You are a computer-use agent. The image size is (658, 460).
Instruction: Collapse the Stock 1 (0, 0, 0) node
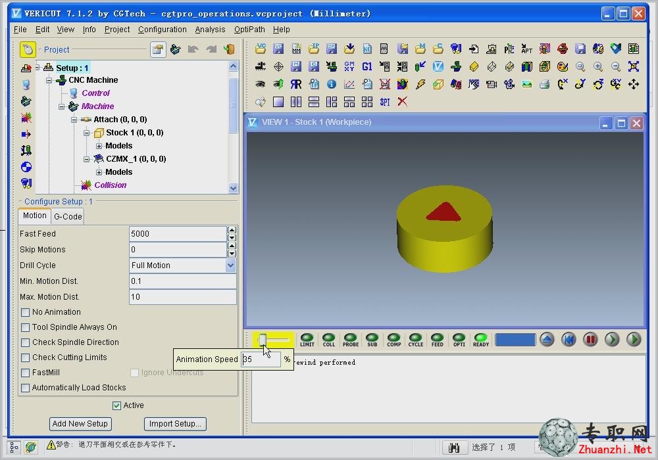pyautogui.click(x=86, y=133)
